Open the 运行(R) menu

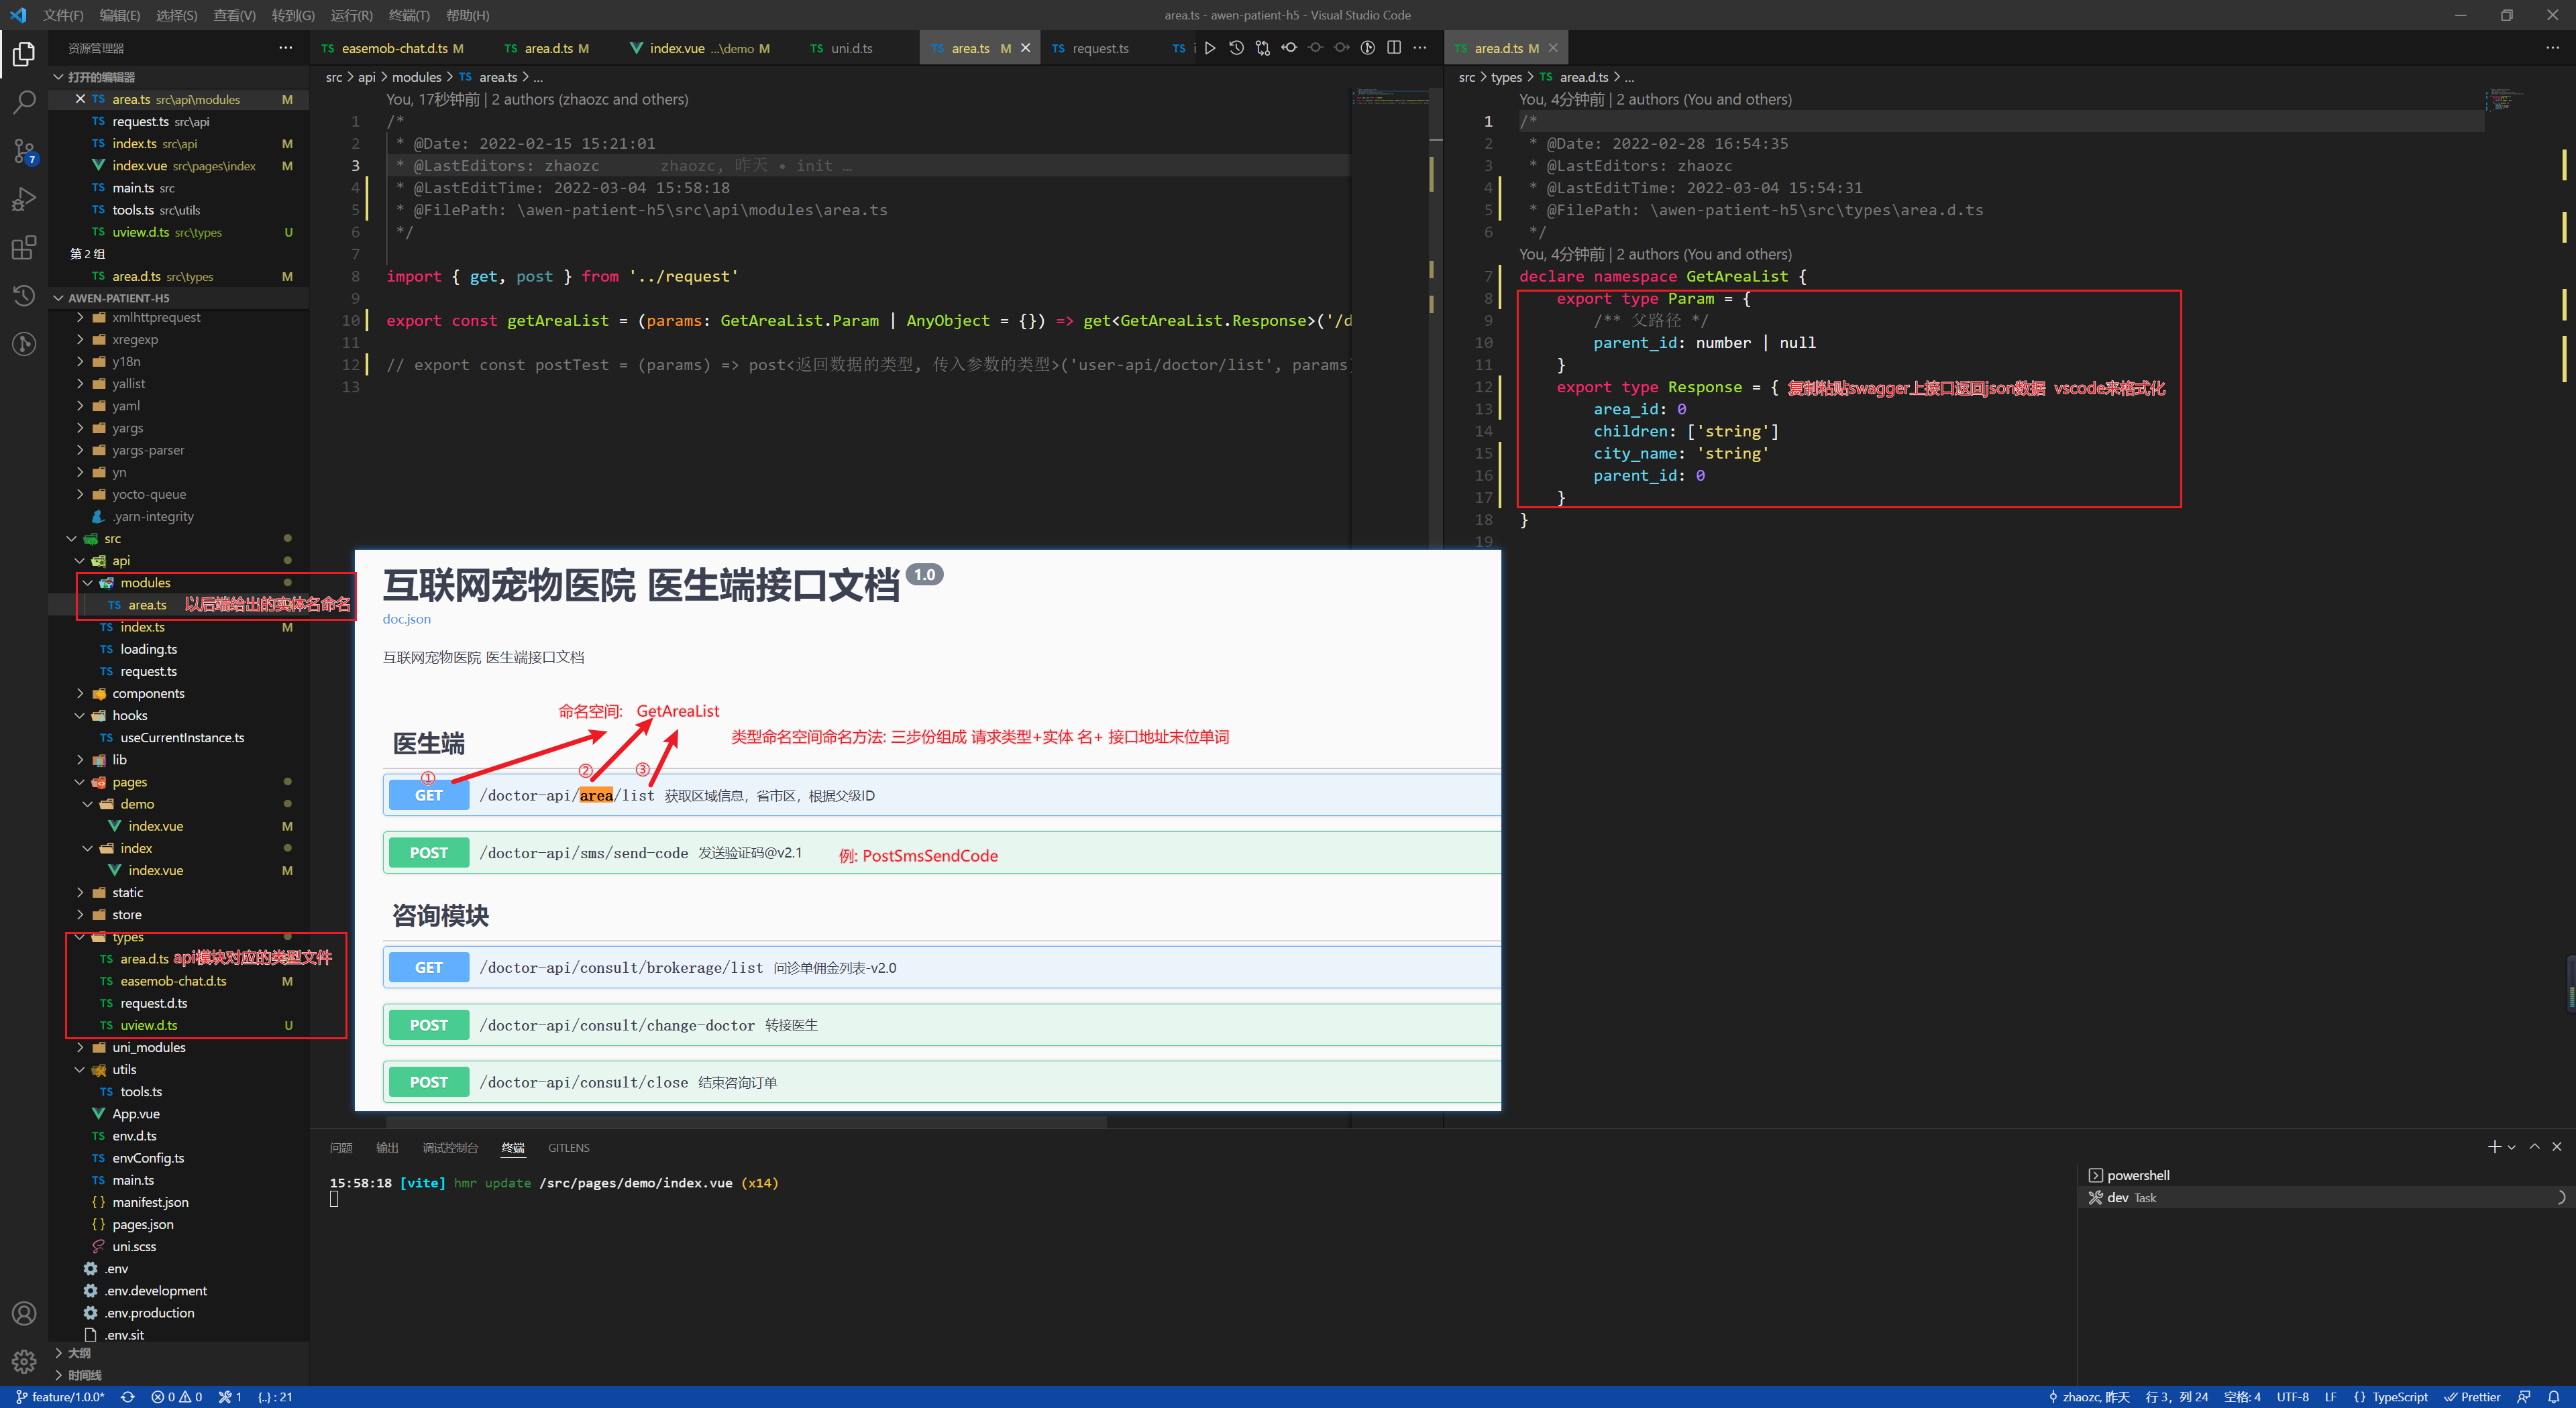[x=351, y=15]
